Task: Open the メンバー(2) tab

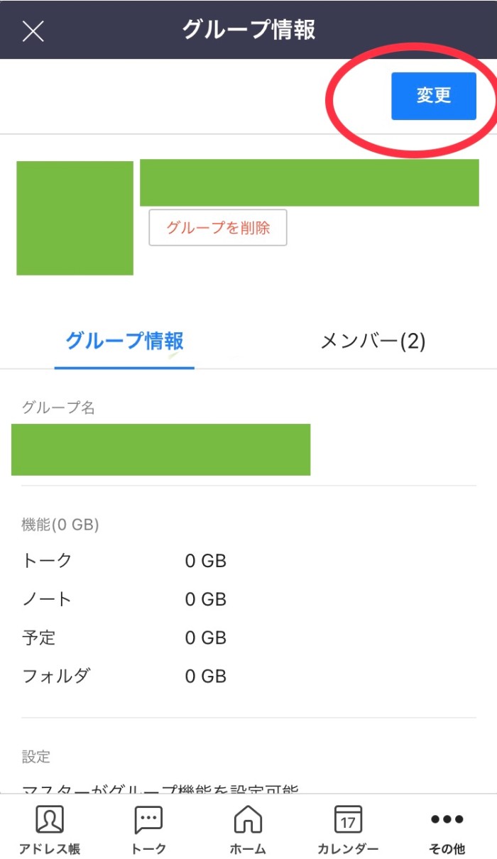Action: tap(373, 341)
